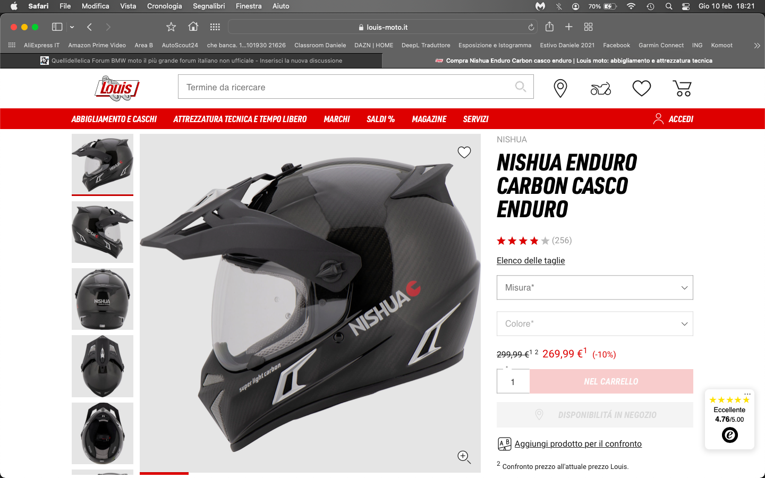
Task: Show more bookmarks overflow chevron
Action: pos(757,46)
